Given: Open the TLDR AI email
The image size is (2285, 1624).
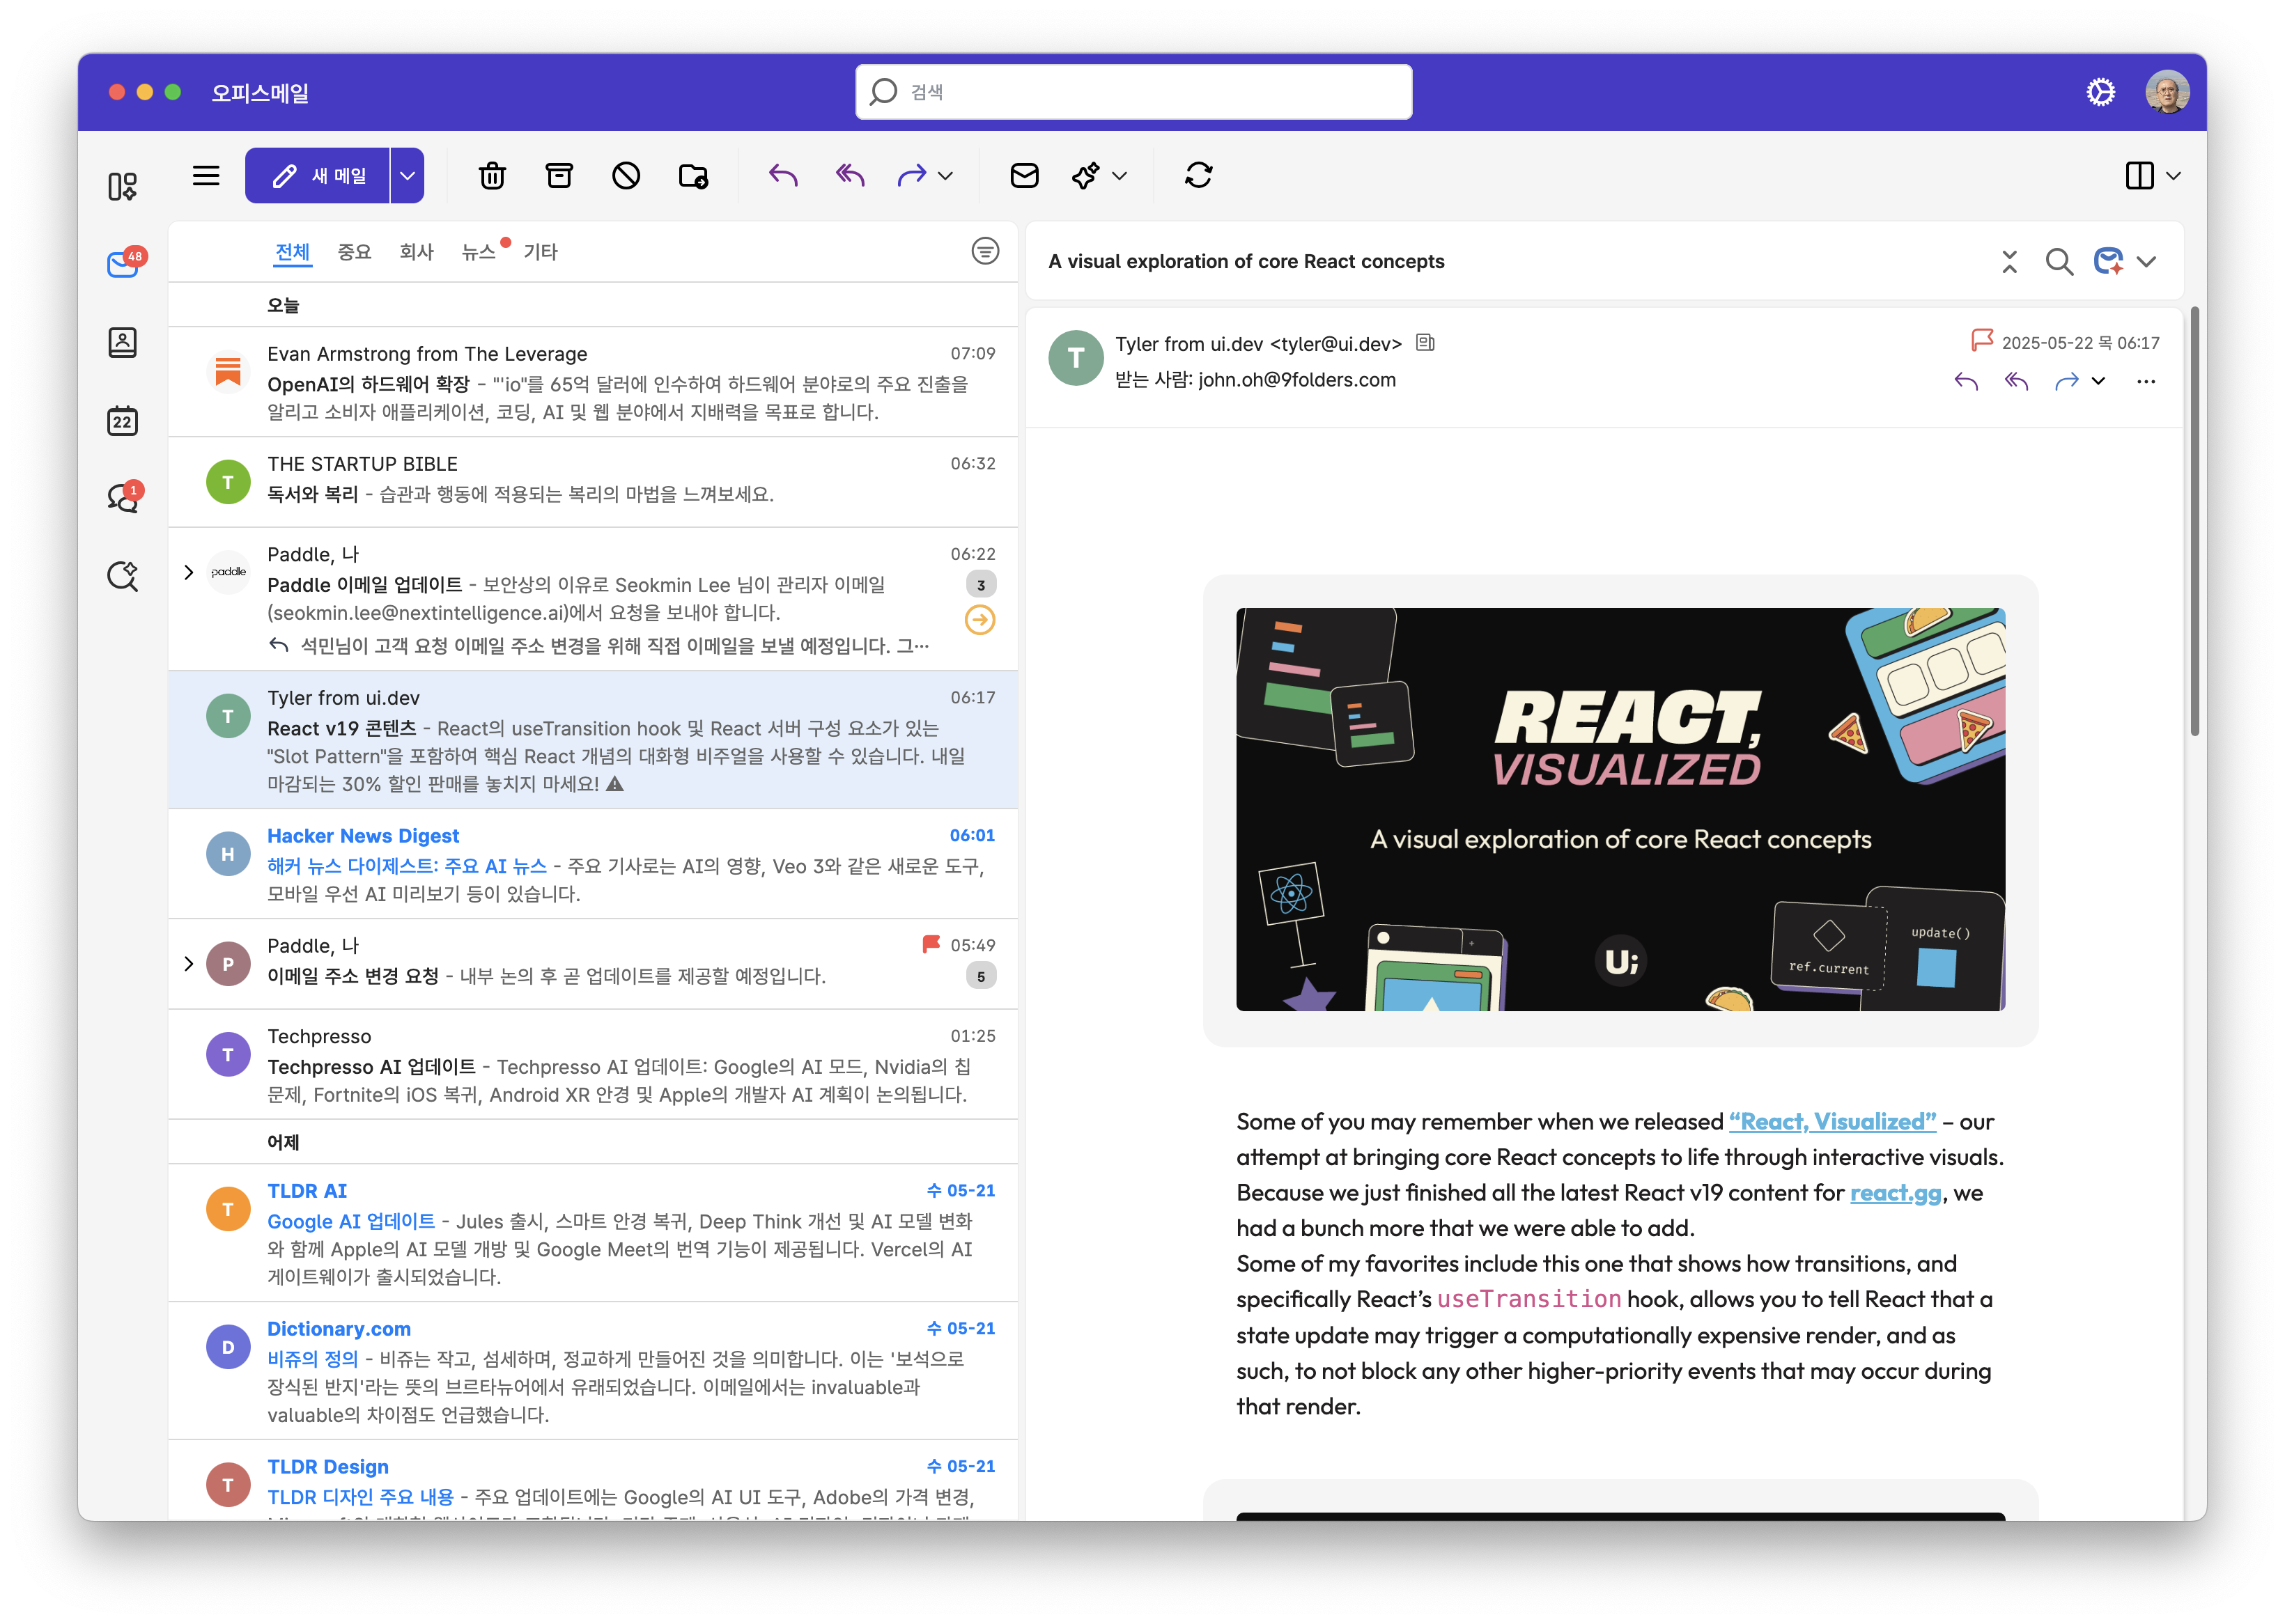Looking at the screenshot, I should 594,1233.
